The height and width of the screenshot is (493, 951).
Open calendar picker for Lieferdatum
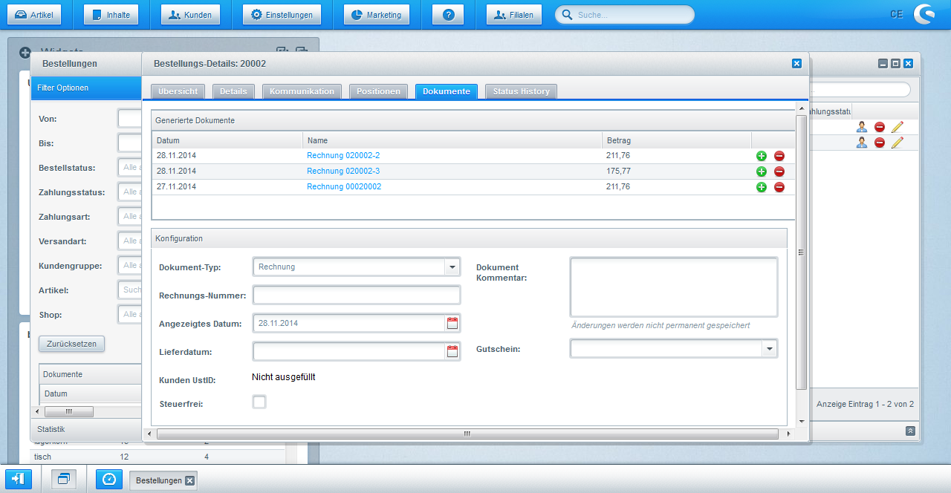(452, 352)
